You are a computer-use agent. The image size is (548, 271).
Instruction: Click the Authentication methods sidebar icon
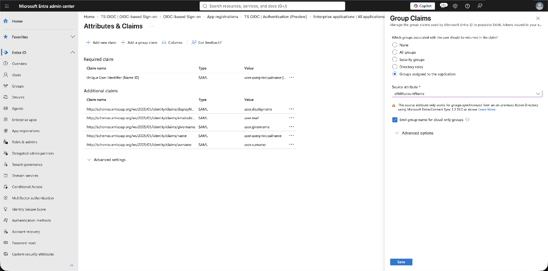[x=6, y=220]
